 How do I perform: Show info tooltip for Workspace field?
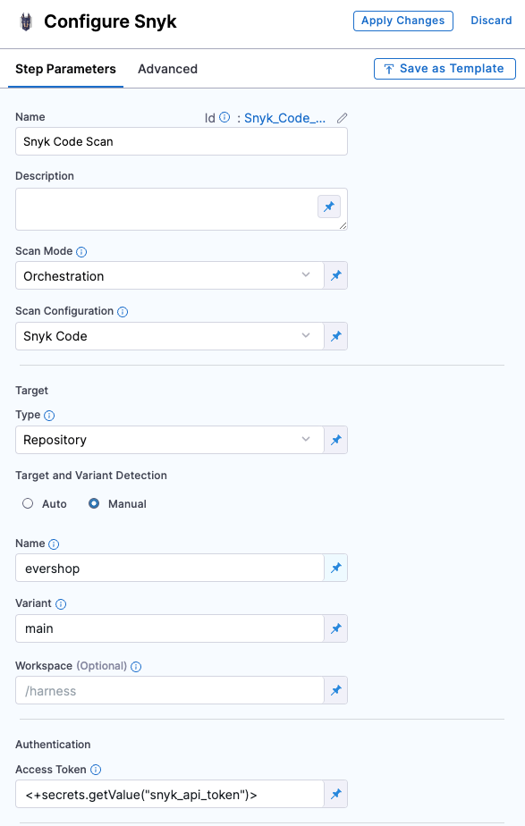click(x=136, y=666)
